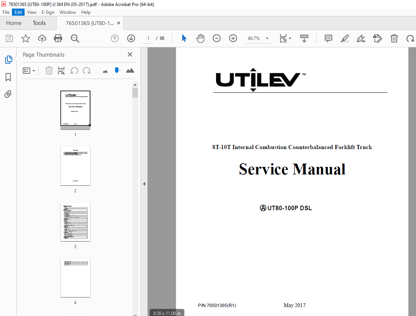This screenshot has width=416, height=316.
Task: Click the 8.50 x 11.00 in page size label
Action: click(167, 313)
